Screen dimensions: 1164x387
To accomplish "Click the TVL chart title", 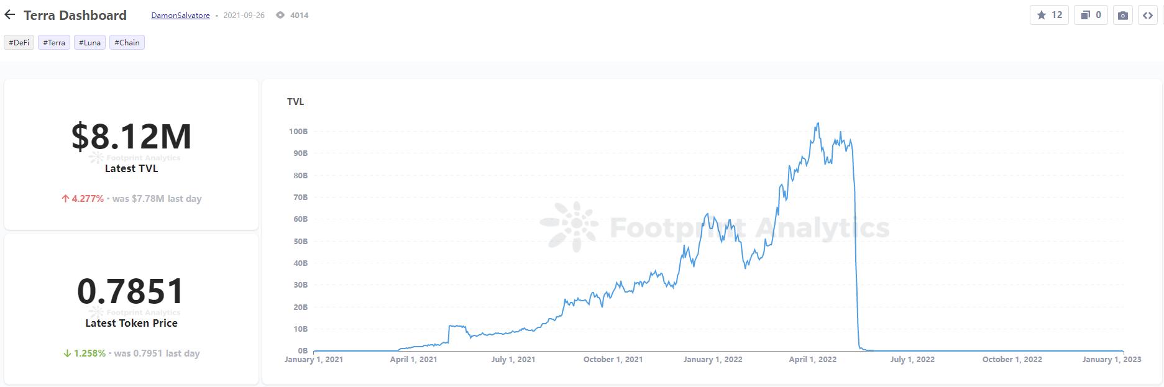I will (x=295, y=102).
